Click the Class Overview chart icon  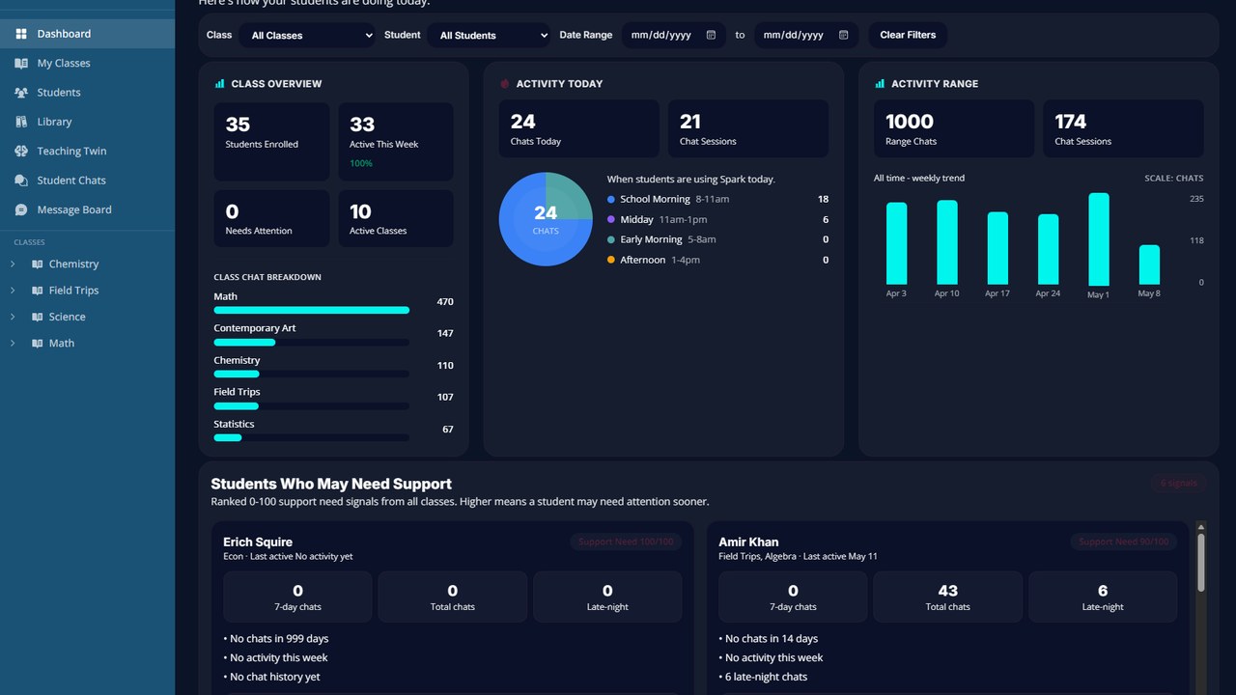(219, 84)
